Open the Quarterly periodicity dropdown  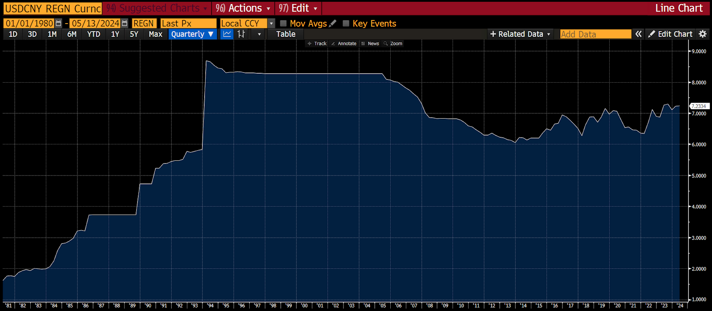point(192,34)
